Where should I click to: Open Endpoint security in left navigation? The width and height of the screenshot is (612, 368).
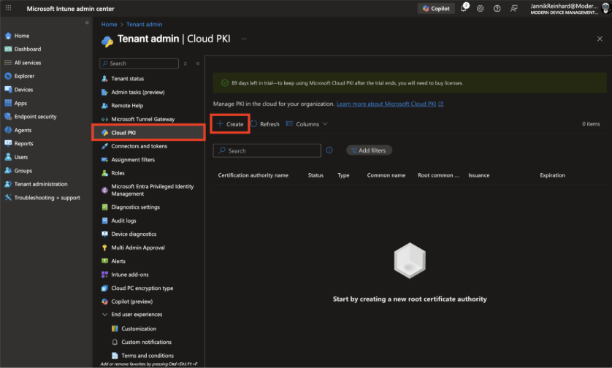tap(35, 117)
